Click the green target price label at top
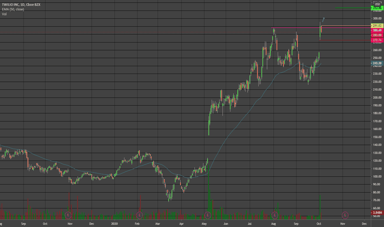The width and height of the screenshot is (384, 227). pyautogui.click(x=377, y=8)
